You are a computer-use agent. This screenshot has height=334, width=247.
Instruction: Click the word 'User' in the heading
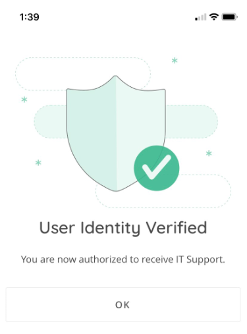pos(57,228)
